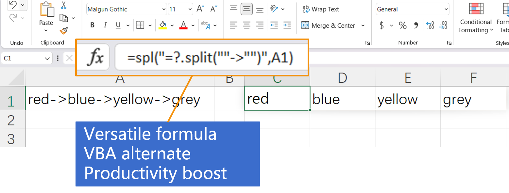Apply yellow Fill Color bucket
Screen dimensions: 509x193
(x=162, y=25)
